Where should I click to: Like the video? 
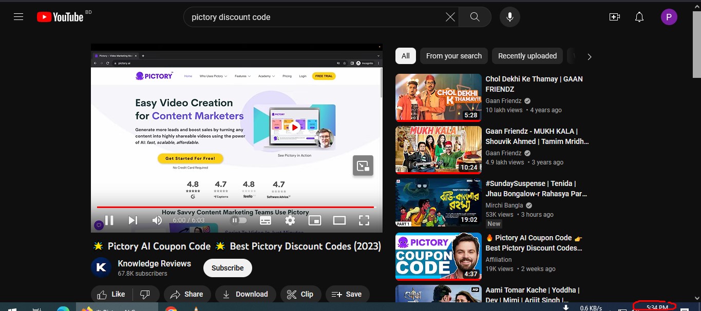111,294
